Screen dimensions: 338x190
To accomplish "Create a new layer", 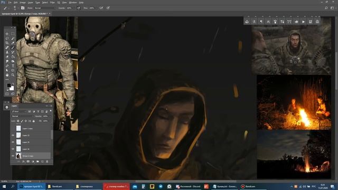I will (x=42, y=161).
